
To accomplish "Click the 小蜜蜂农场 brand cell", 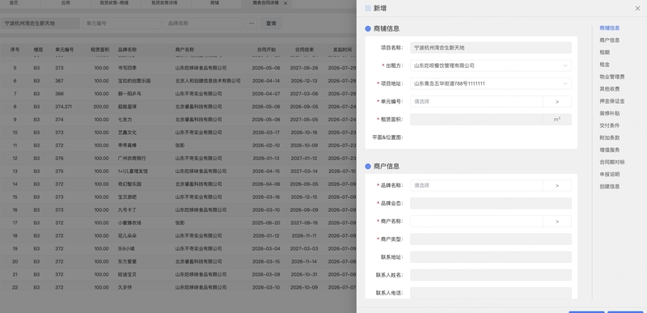I will tap(129, 222).
